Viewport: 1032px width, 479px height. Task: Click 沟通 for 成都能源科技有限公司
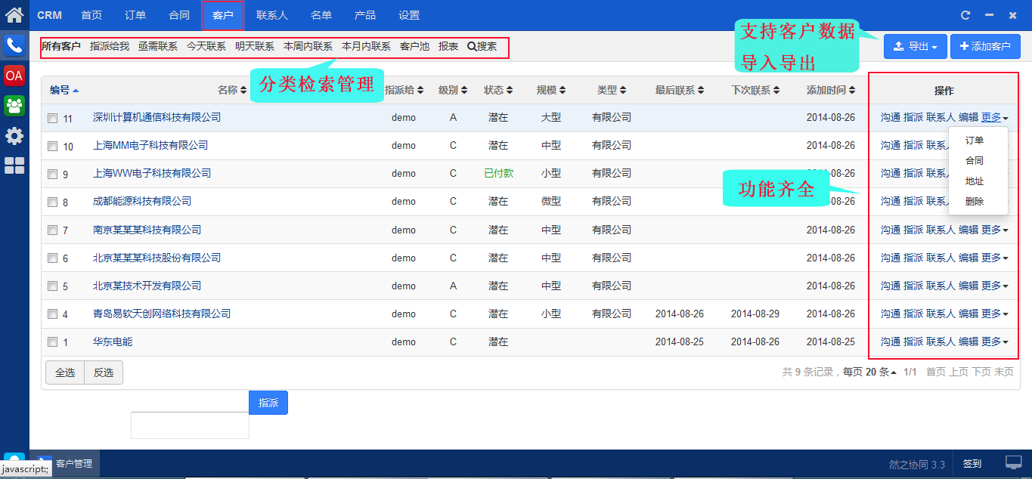891,201
